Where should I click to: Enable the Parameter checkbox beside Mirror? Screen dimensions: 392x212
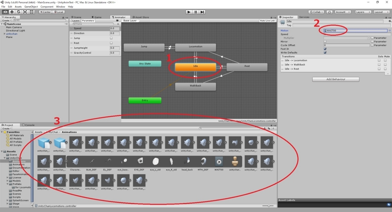pyautogui.click(x=372, y=42)
